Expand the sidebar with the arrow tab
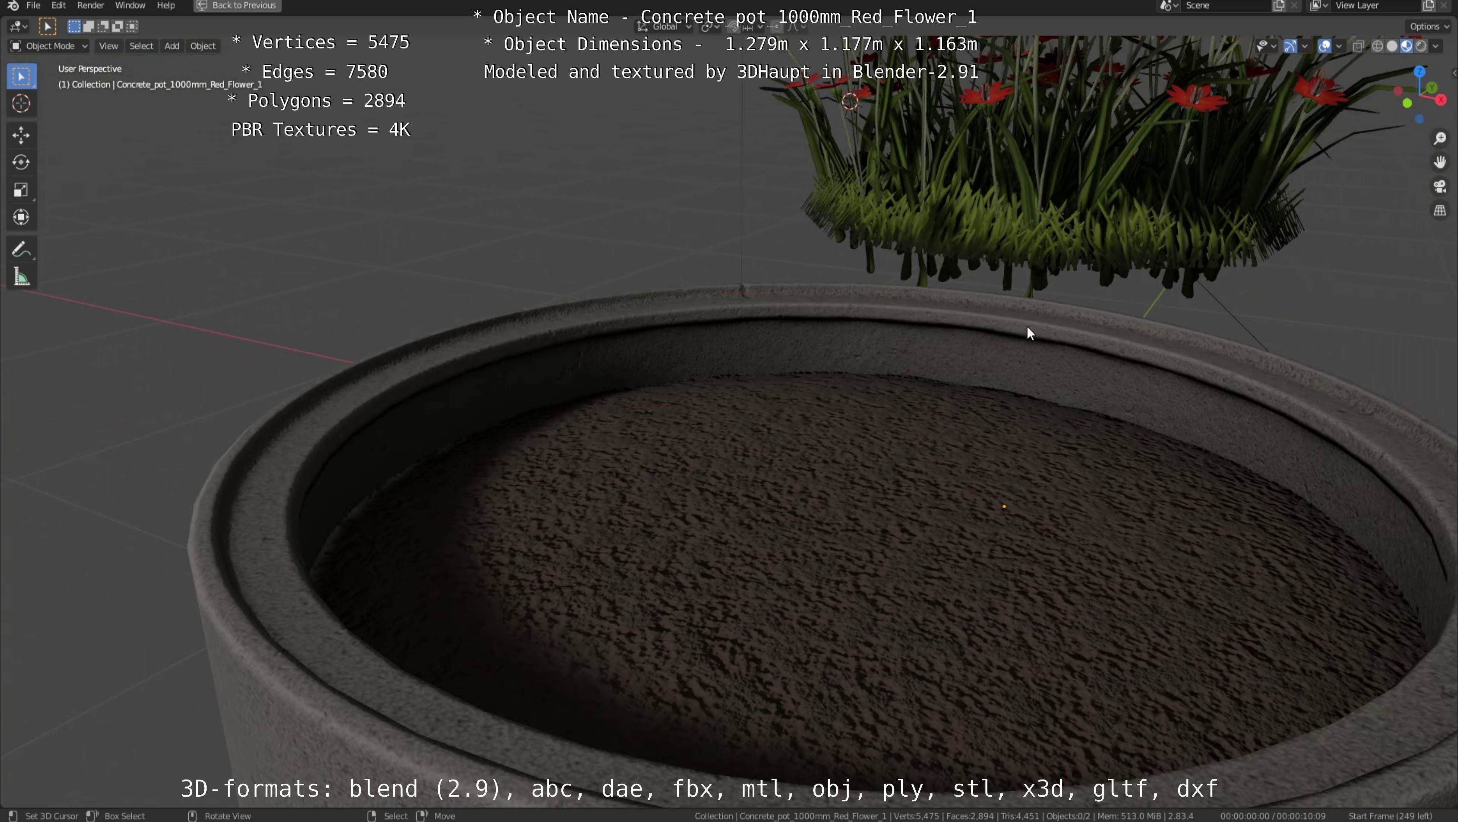Image resolution: width=1458 pixels, height=822 pixels. [x=1454, y=73]
